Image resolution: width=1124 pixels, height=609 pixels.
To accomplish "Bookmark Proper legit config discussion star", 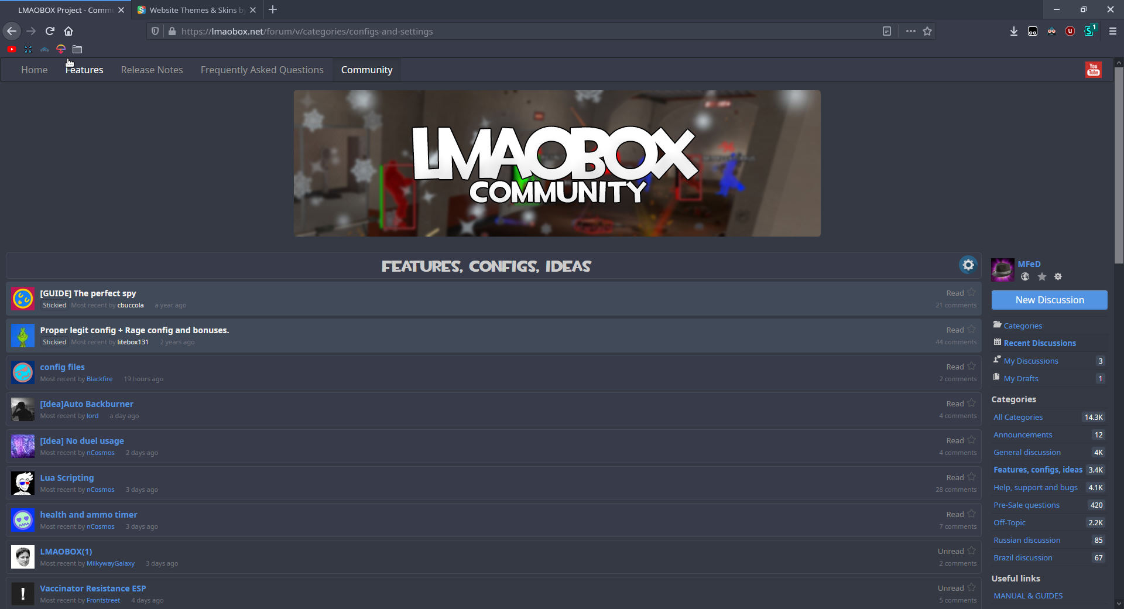I will click(x=971, y=329).
